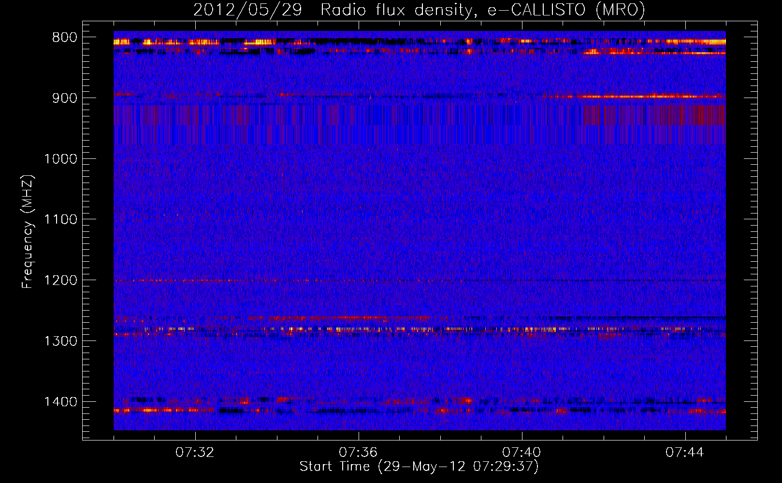Click the 'Frequency (MHZ)' axis title
Screen dimensions: 782x483
(28, 232)
